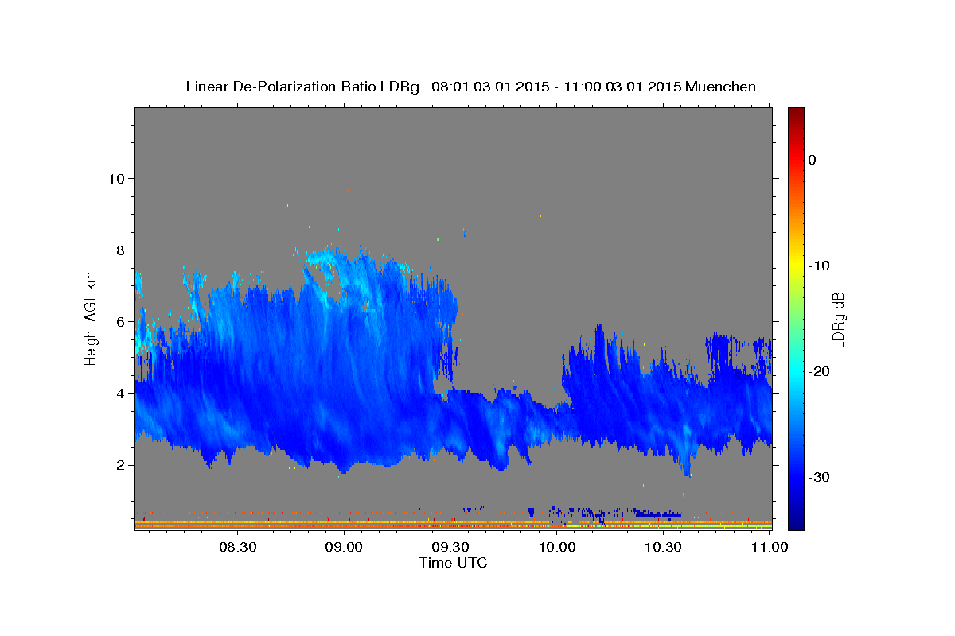Click the dark blue bottom of the colorbar
955x636 pixels.
click(796, 523)
